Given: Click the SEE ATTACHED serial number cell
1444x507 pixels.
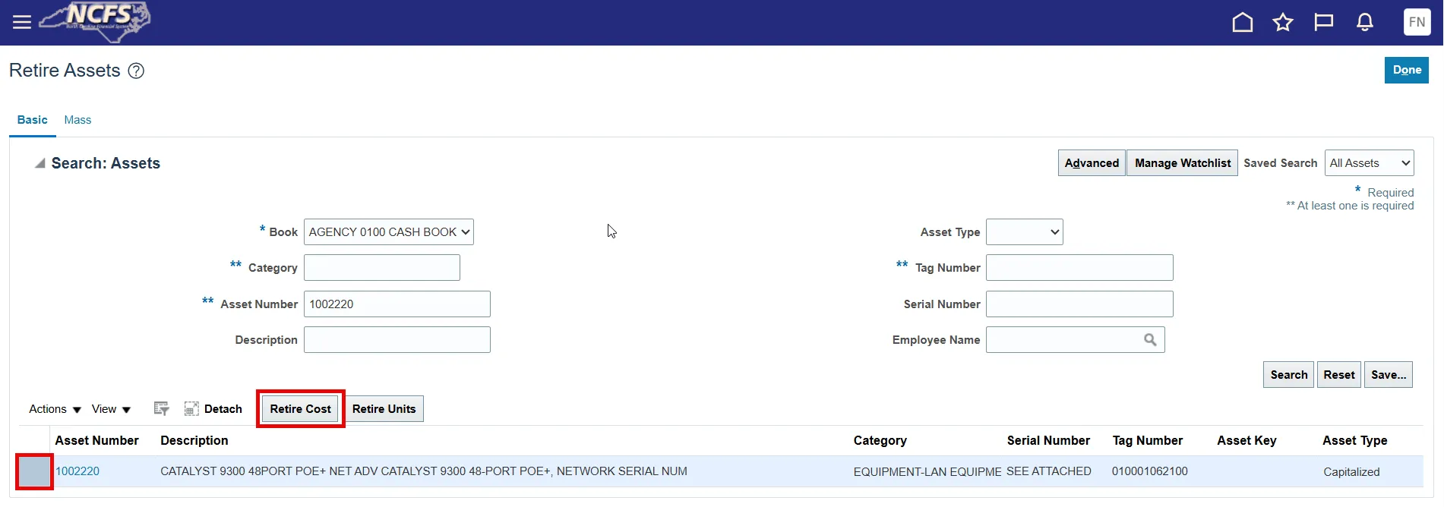Looking at the screenshot, I should click(x=1049, y=471).
